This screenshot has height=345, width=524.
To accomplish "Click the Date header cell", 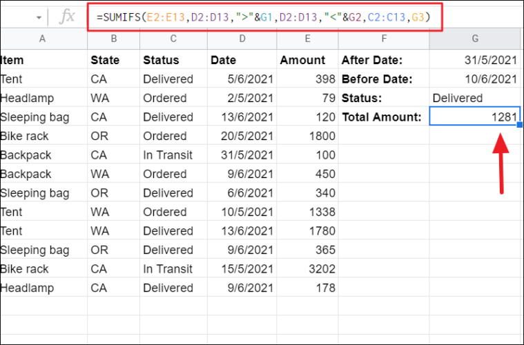I will 242,59.
